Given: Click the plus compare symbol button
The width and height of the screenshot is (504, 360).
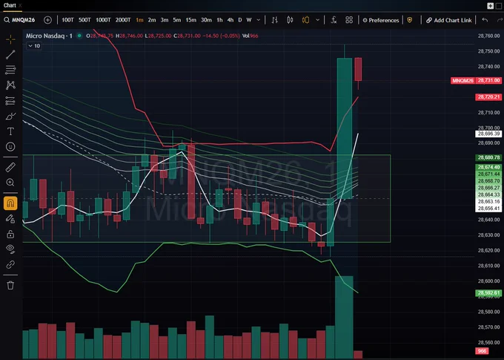Looking at the screenshot, I should [x=47, y=20].
